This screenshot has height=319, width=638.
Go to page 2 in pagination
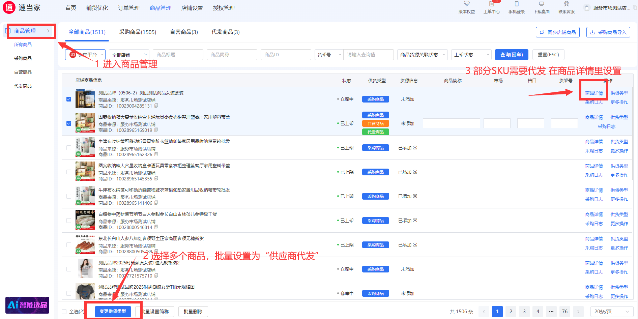tap(511, 312)
